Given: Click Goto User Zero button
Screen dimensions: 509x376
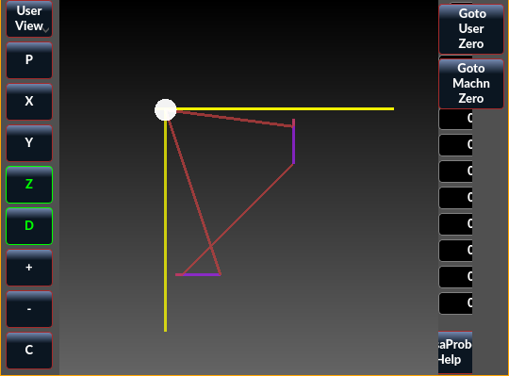Looking at the screenshot, I should (471, 29).
